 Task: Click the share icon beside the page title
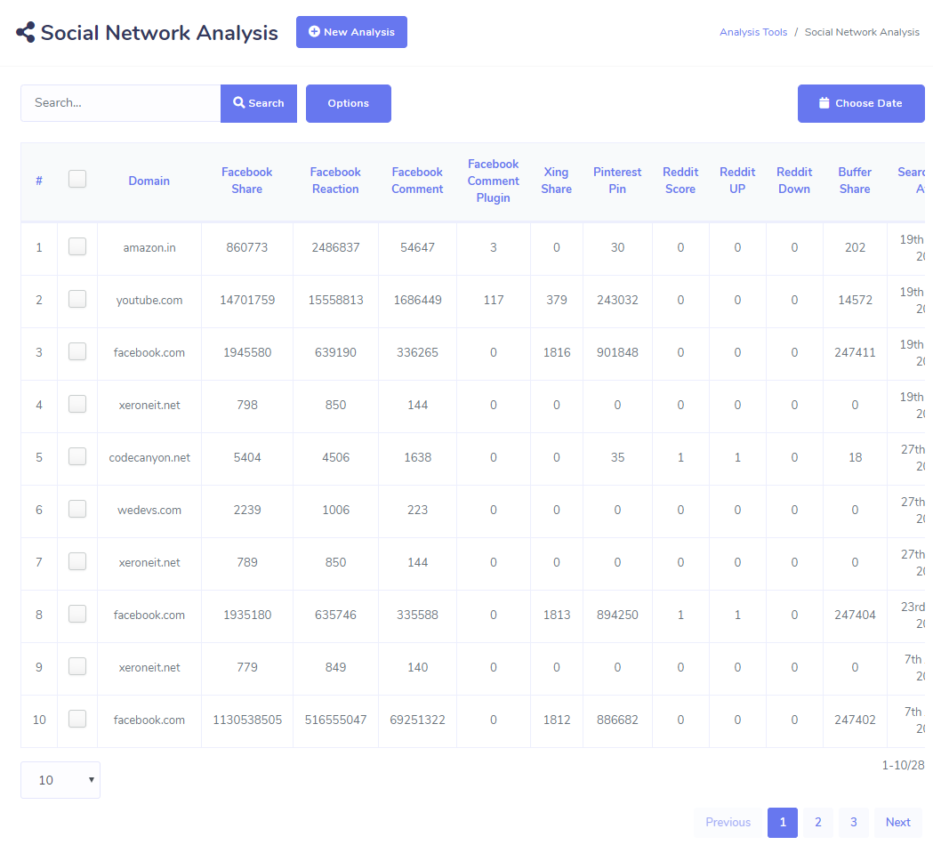pyautogui.click(x=26, y=33)
